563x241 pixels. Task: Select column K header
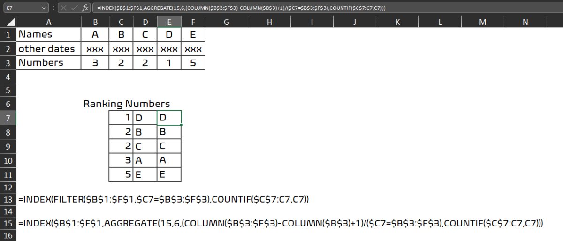(x=398, y=22)
